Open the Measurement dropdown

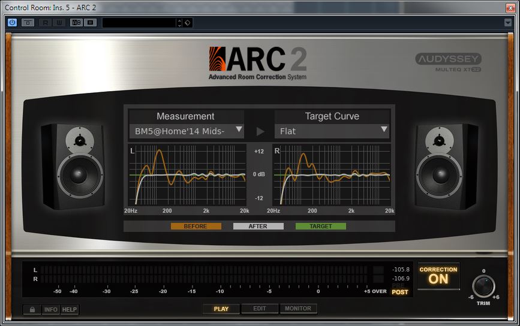click(187, 131)
